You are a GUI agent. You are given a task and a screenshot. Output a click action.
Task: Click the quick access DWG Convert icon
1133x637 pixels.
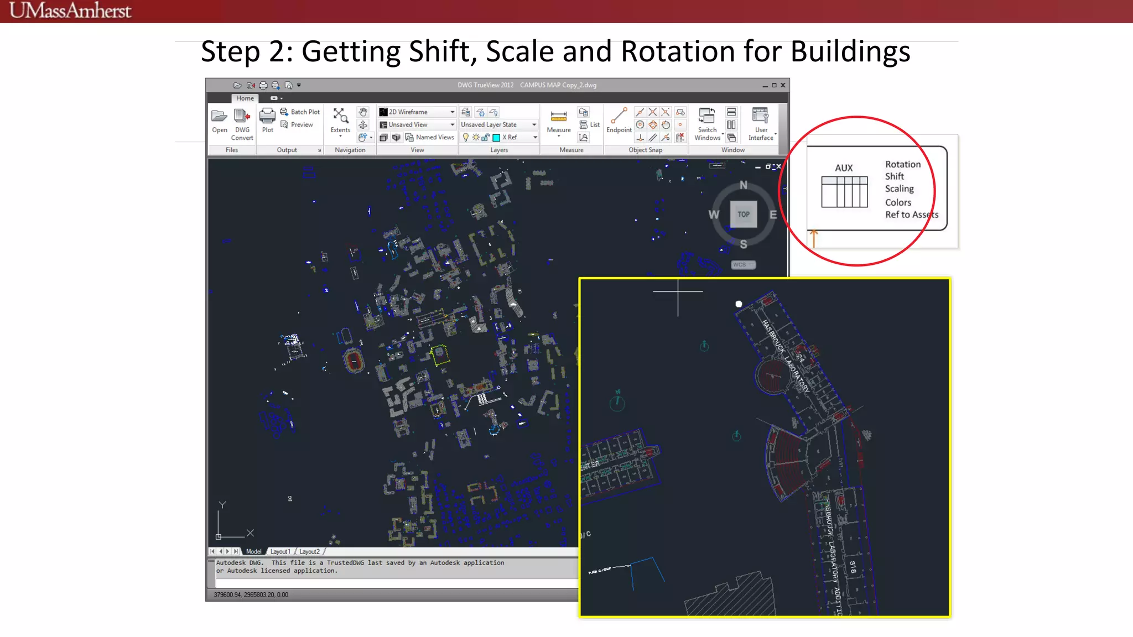tap(251, 85)
